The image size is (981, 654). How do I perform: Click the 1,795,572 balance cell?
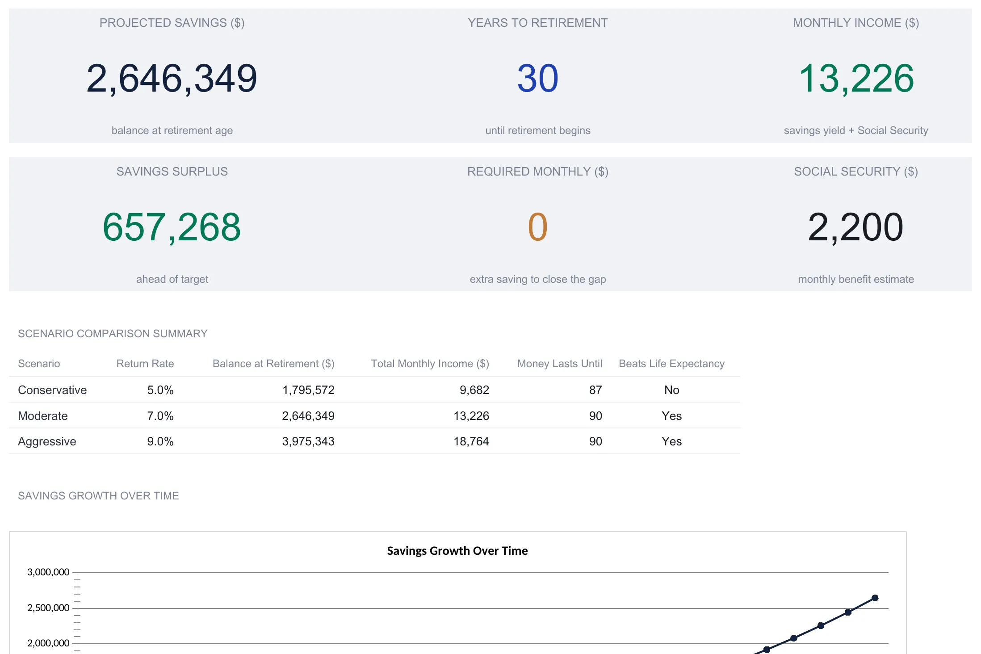(308, 390)
